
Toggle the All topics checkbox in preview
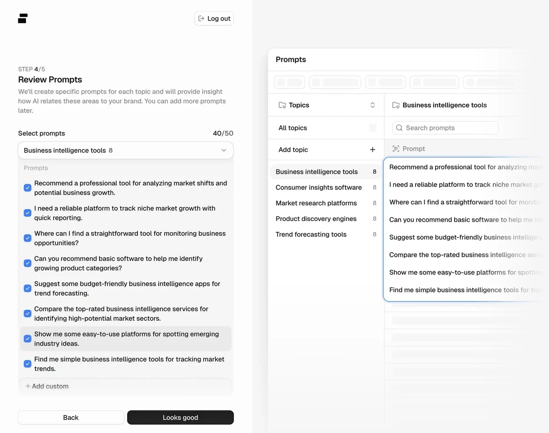pyautogui.click(x=372, y=128)
